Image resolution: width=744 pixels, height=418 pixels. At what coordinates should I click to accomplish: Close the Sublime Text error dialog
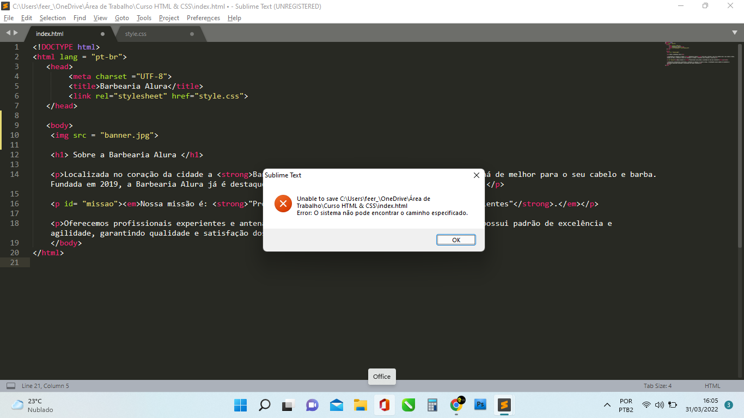coord(476,175)
